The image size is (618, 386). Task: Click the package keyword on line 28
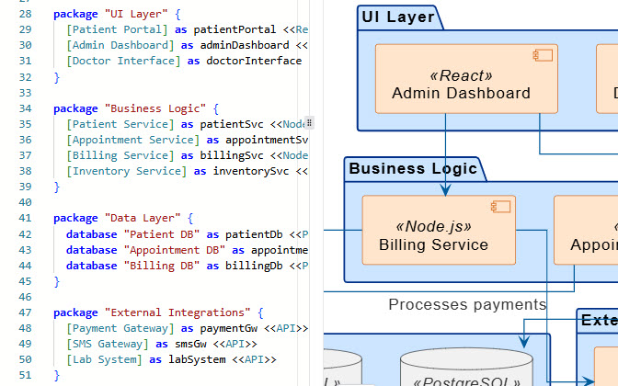75,14
